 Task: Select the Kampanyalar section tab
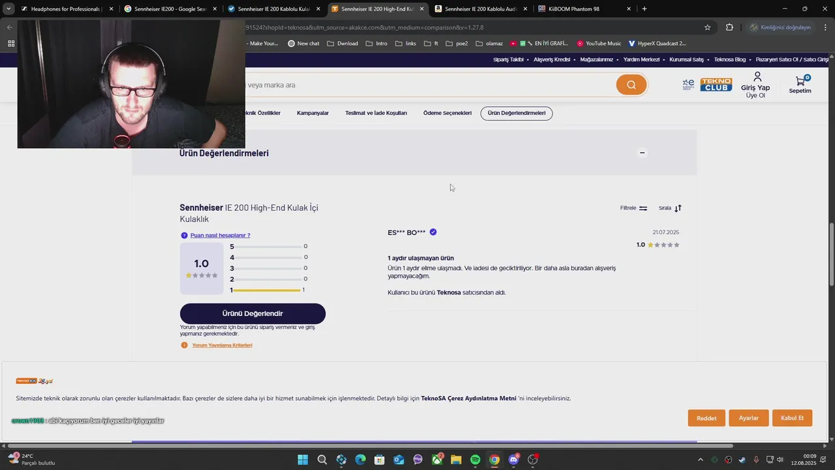pos(312,114)
